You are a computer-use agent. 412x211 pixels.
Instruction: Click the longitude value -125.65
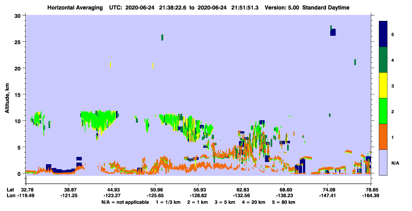(x=155, y=196)
